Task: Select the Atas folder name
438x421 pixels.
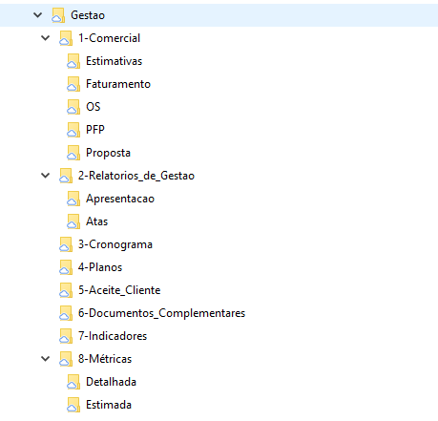Action: pyautogui.click(x=97, y=221)
